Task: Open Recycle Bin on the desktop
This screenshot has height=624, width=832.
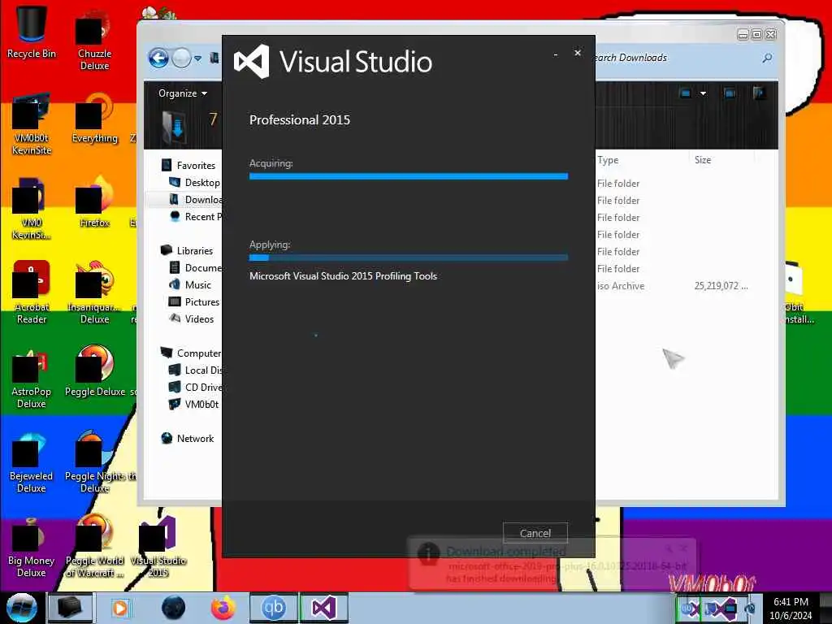Action: click(x=32, y=32)
